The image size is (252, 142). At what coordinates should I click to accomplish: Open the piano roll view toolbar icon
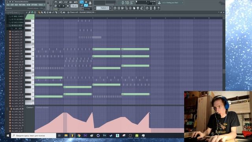point(122,8)
